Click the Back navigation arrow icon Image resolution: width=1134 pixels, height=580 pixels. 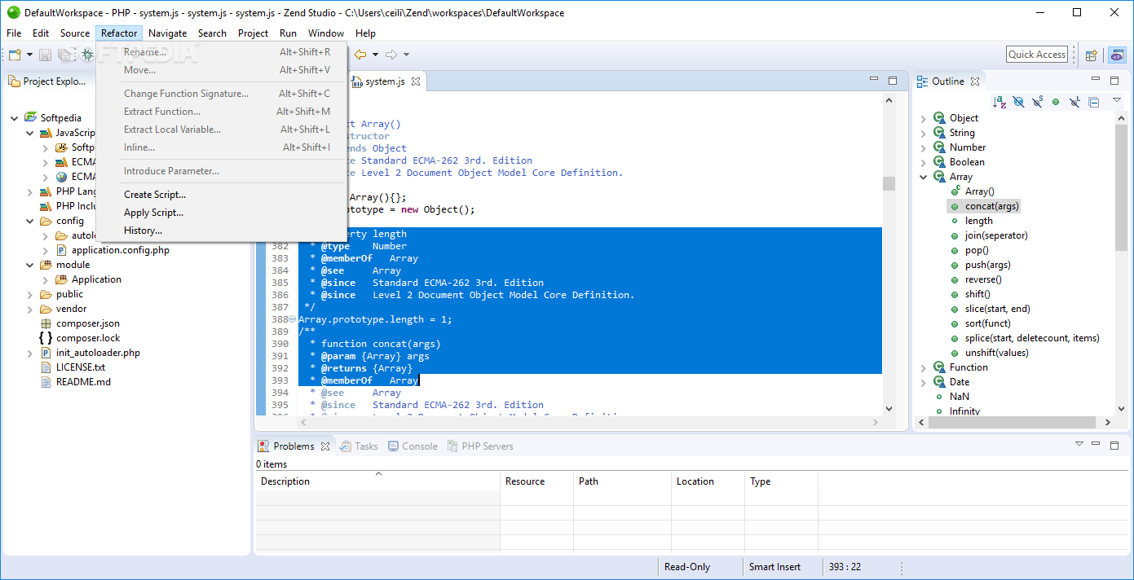(x=360, y=55)
